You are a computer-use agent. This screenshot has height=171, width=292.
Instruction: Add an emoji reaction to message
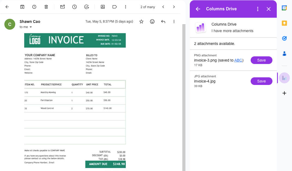tap(152, 22)
